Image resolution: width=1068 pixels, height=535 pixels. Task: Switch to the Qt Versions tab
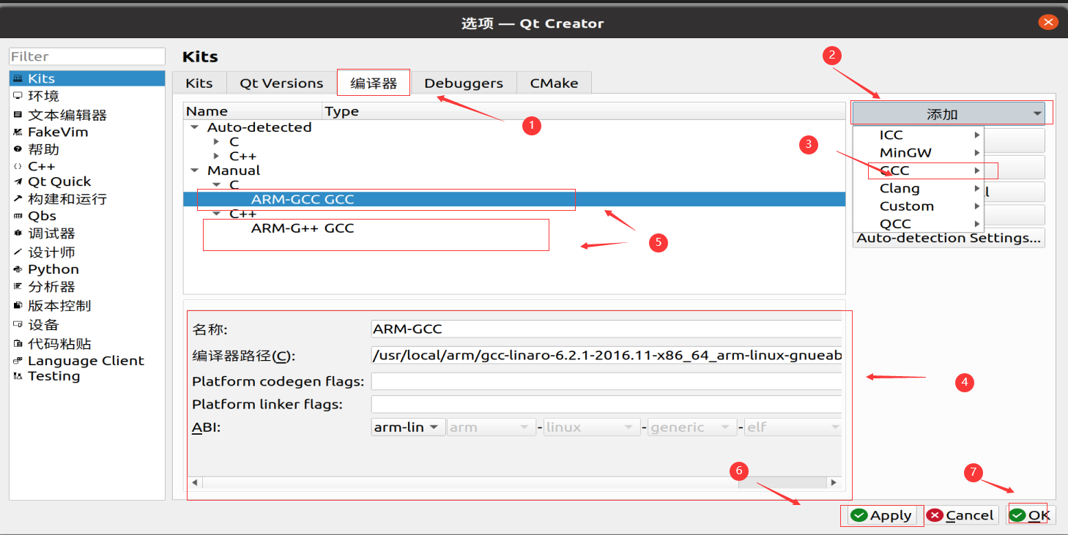(x=281, y=83)
